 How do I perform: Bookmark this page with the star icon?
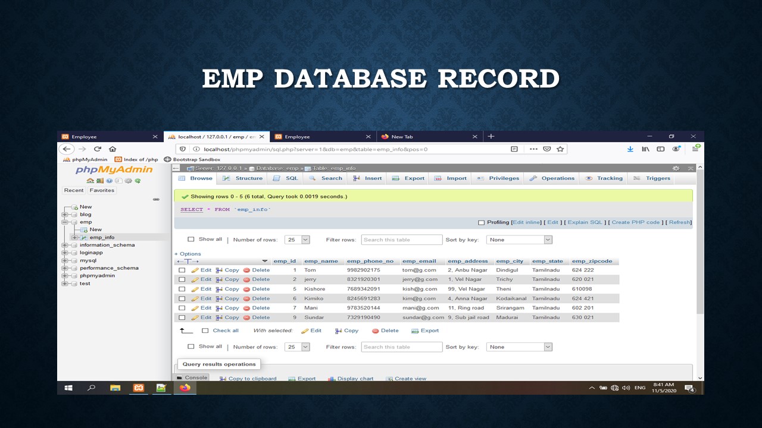pos(560,149)
